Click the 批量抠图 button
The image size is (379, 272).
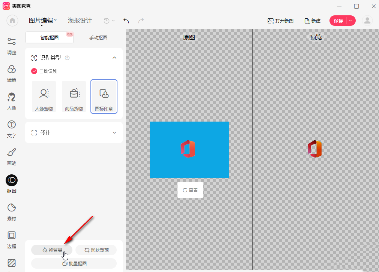click(74, 263)
